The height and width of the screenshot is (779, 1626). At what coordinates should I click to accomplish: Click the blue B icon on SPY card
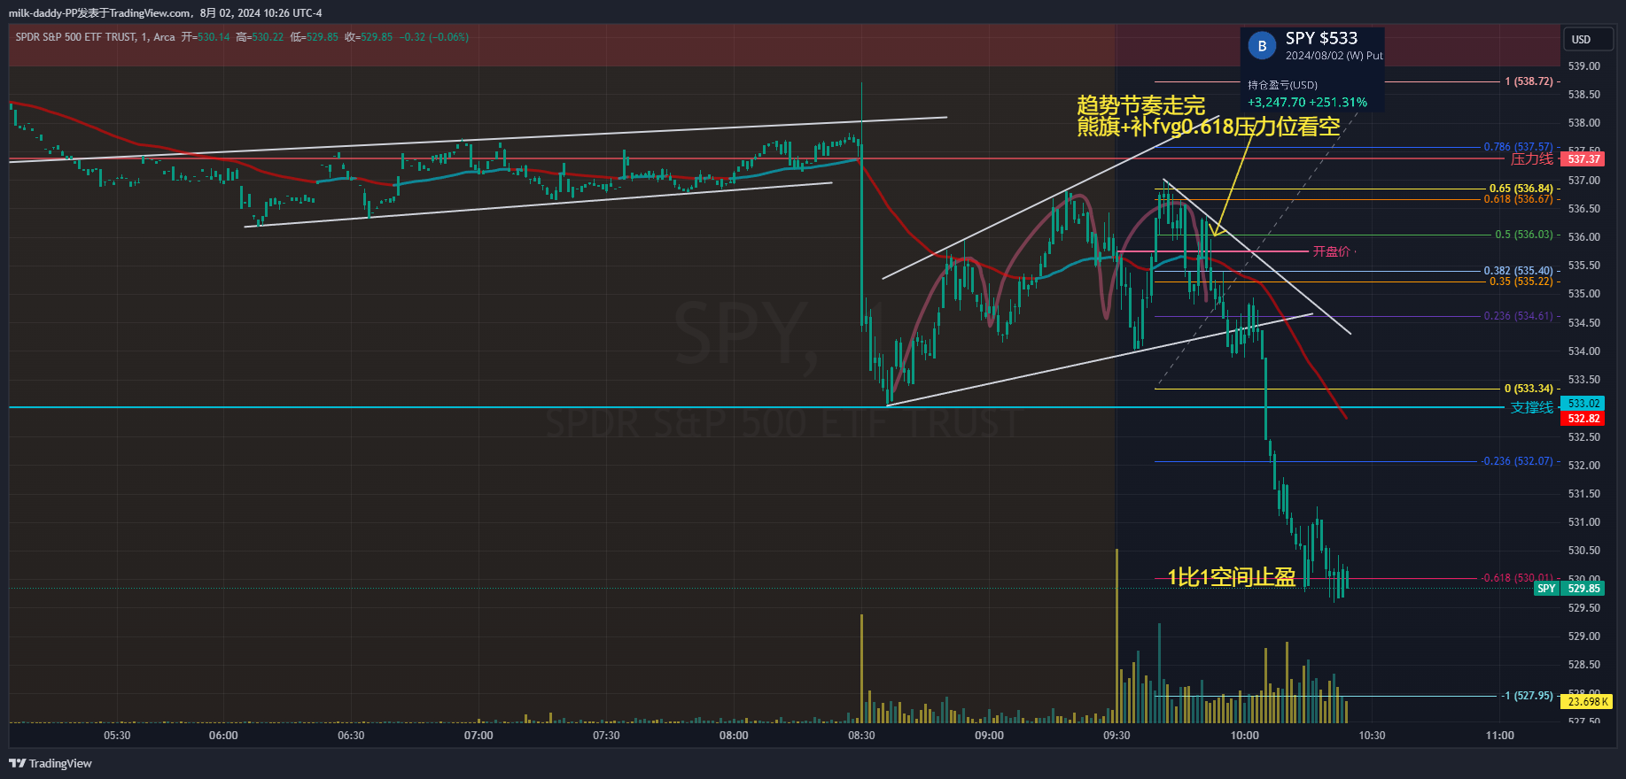1262,46
